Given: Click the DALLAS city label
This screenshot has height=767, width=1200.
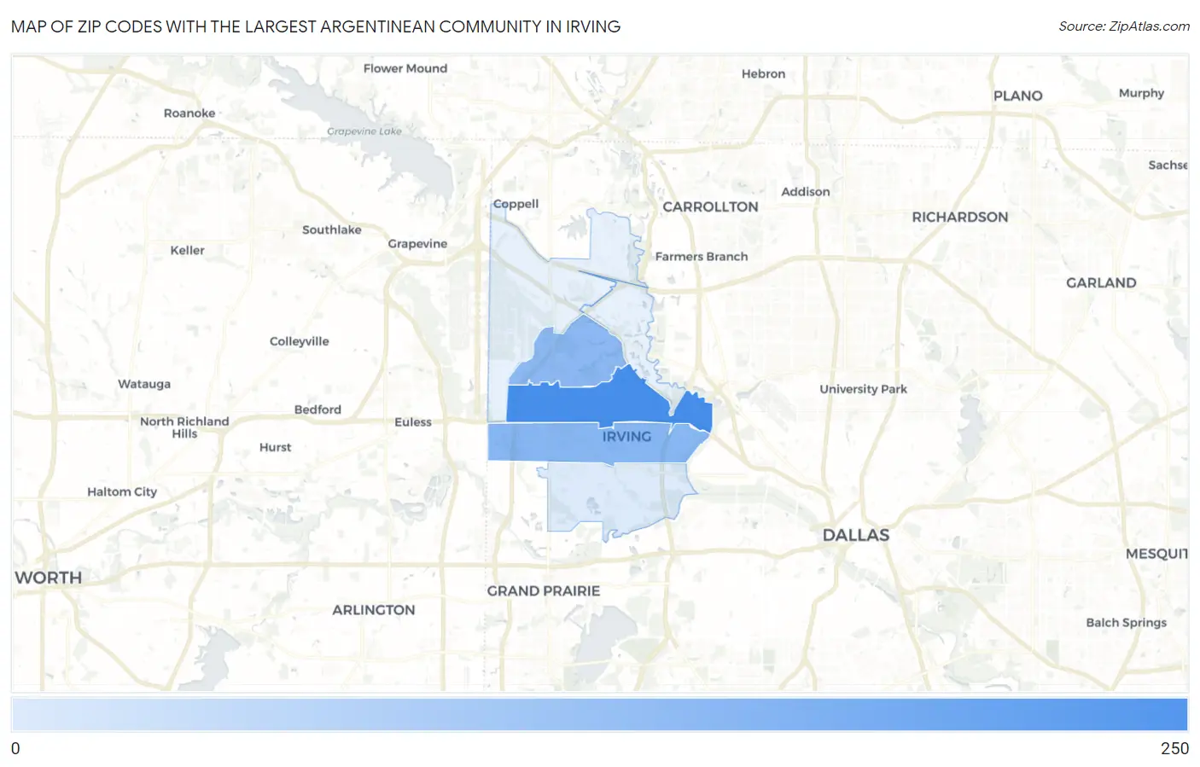Looking at the screenshot, I should (x=856, y=535).
